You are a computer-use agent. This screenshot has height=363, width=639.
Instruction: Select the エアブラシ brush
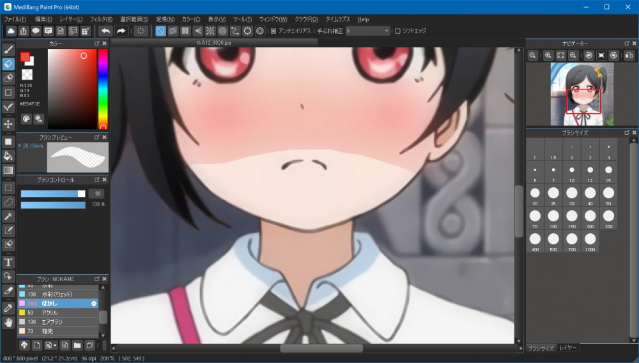tap(58, 322)
